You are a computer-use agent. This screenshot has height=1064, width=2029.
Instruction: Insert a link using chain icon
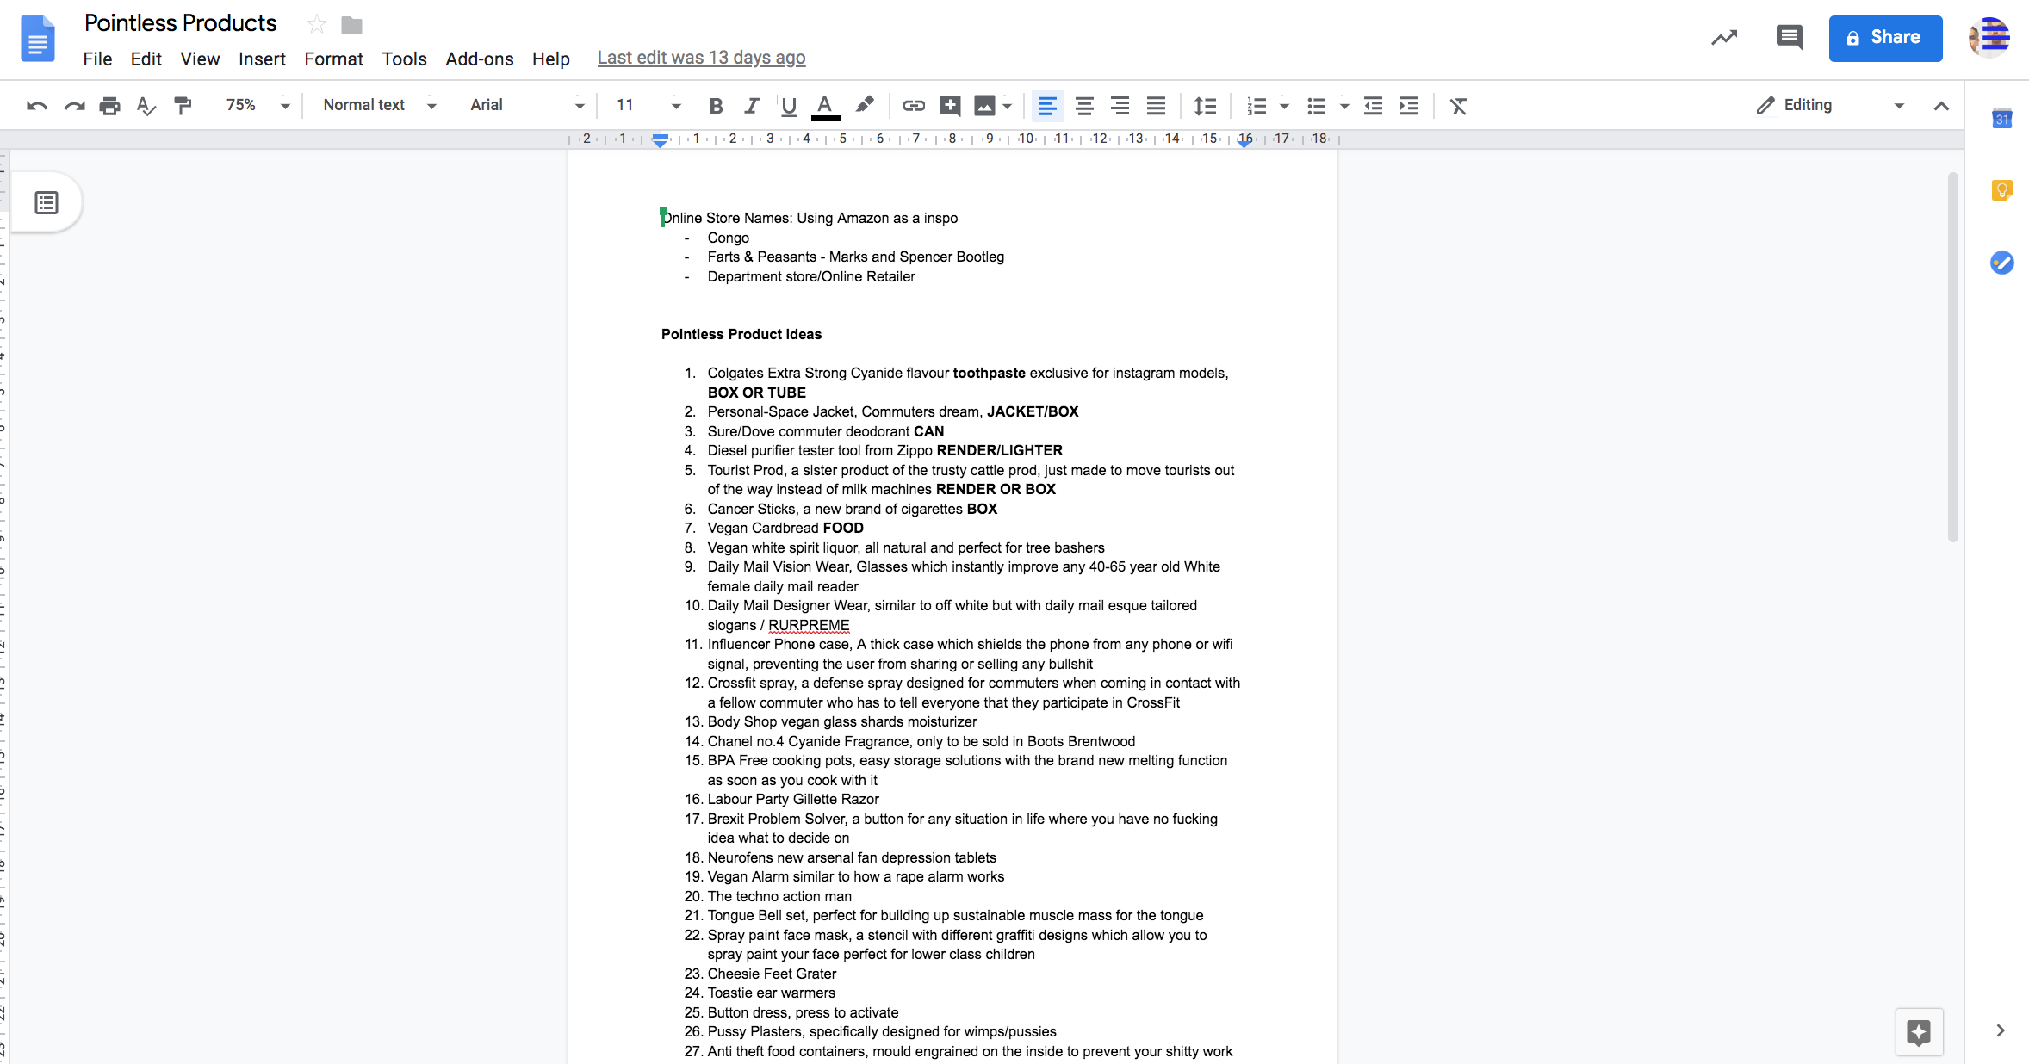click(x=913, y=106)
